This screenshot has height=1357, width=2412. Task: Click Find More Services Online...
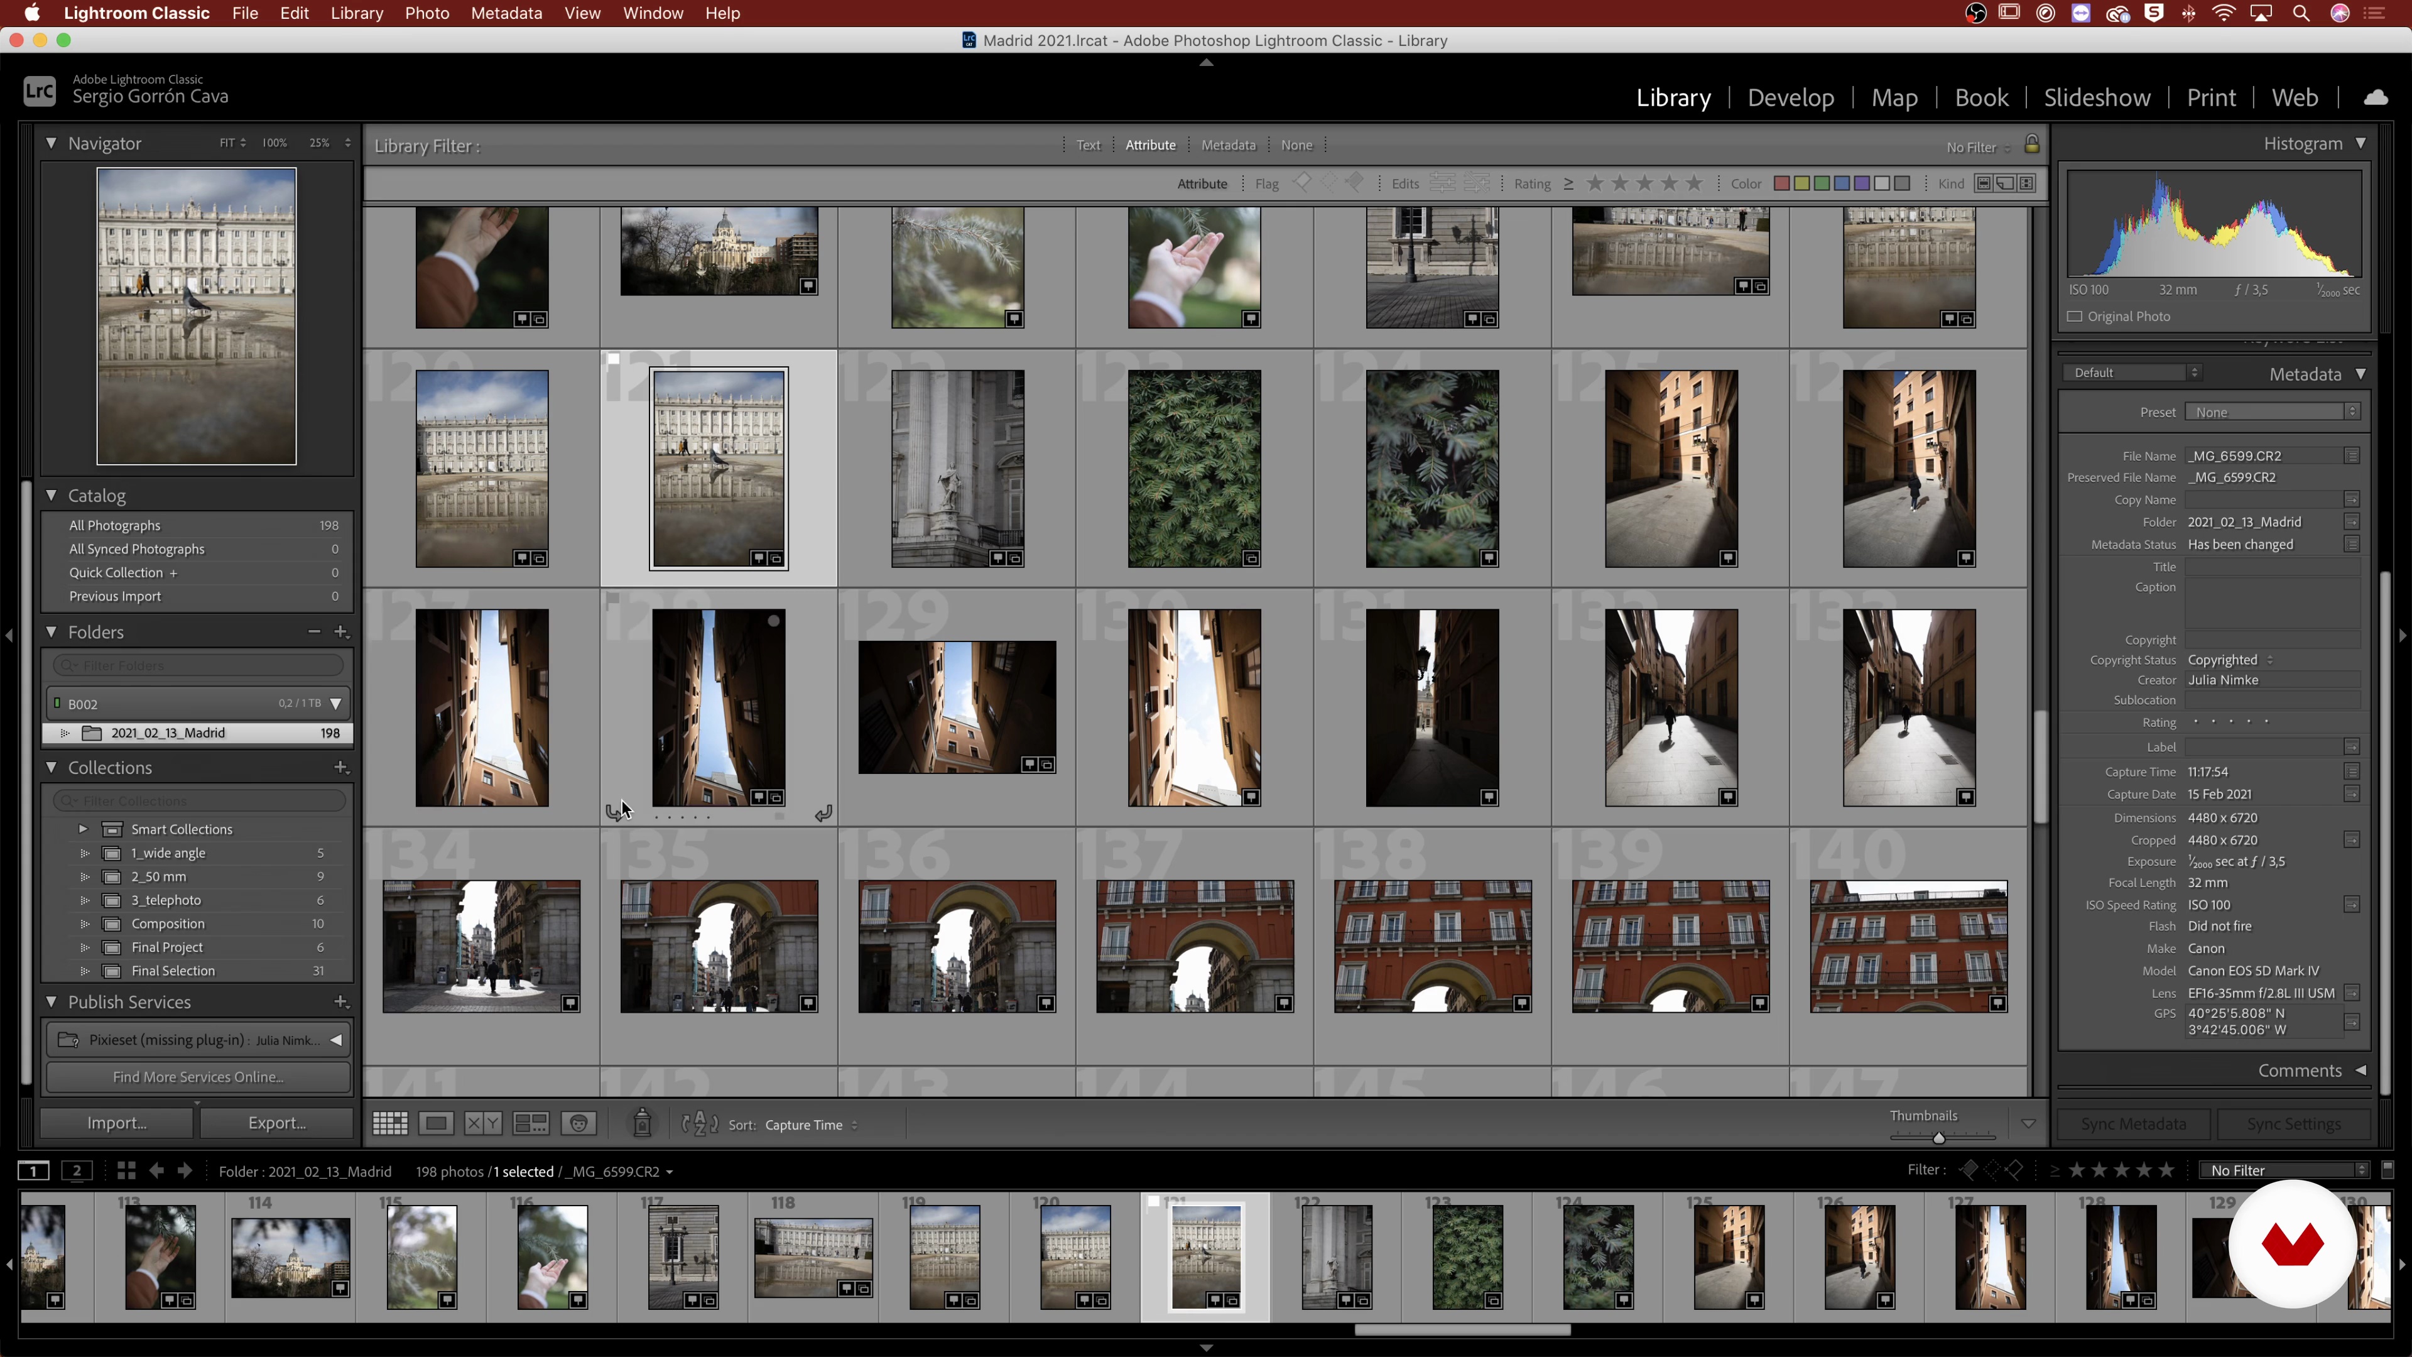point(198,1077)
